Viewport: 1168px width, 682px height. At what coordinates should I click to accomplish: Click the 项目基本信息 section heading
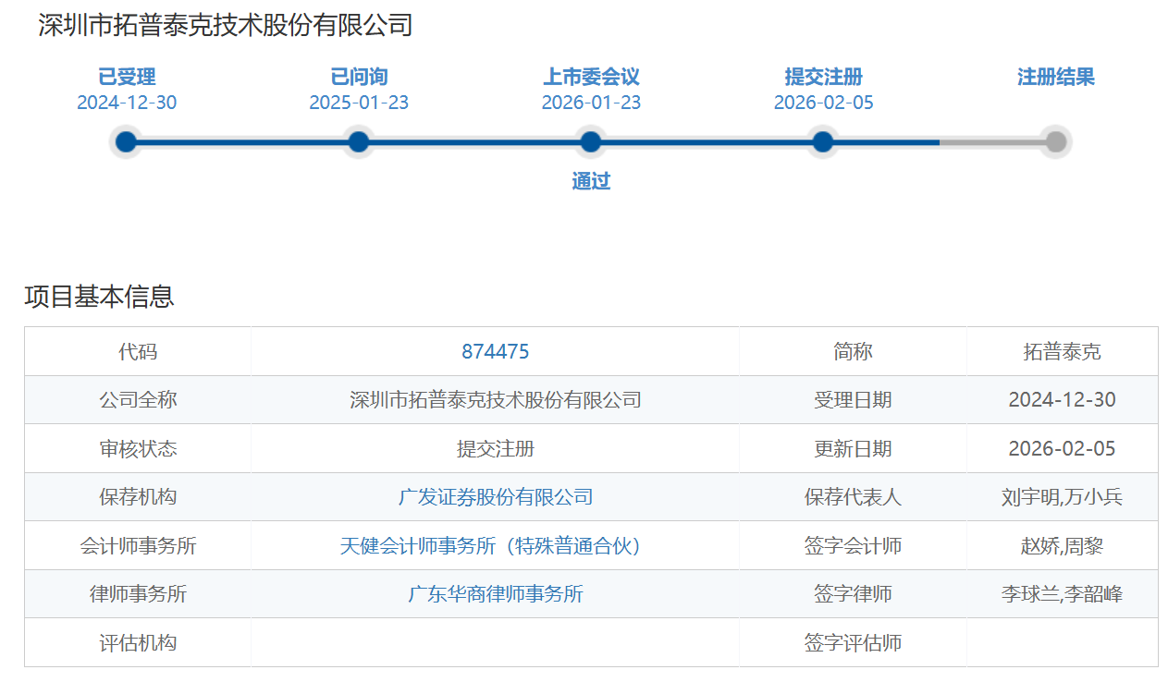(x=99, y=297)
